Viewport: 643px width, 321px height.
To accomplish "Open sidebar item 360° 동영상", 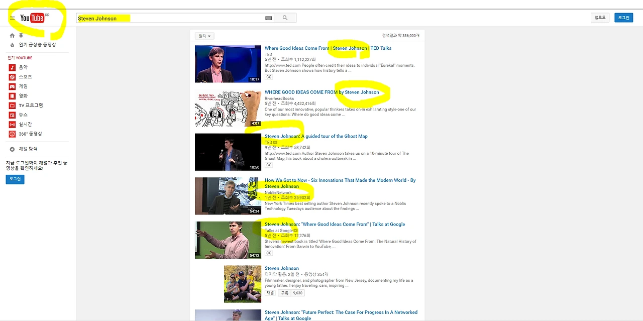I will (x=31, y=134).
